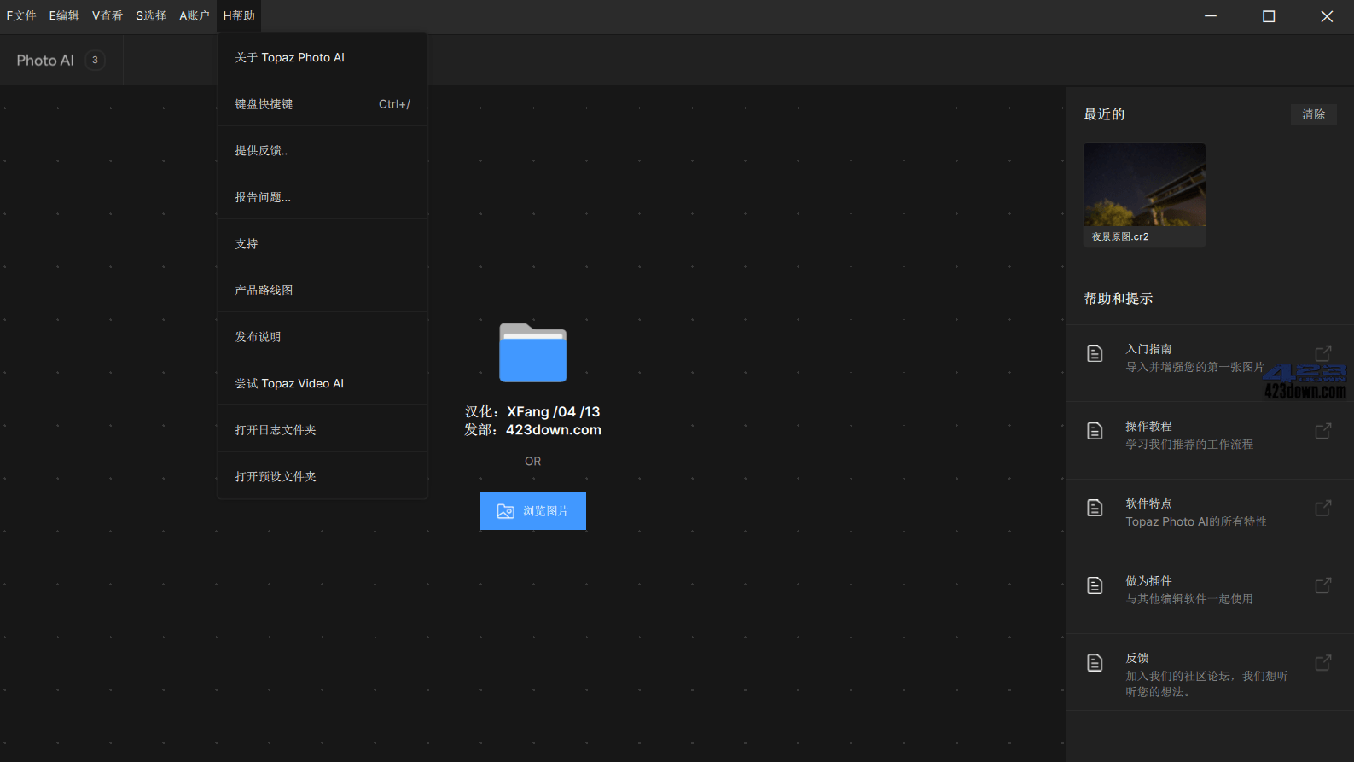
Task: Click the document icon beside 反馈
Action: pos(1095,663)
